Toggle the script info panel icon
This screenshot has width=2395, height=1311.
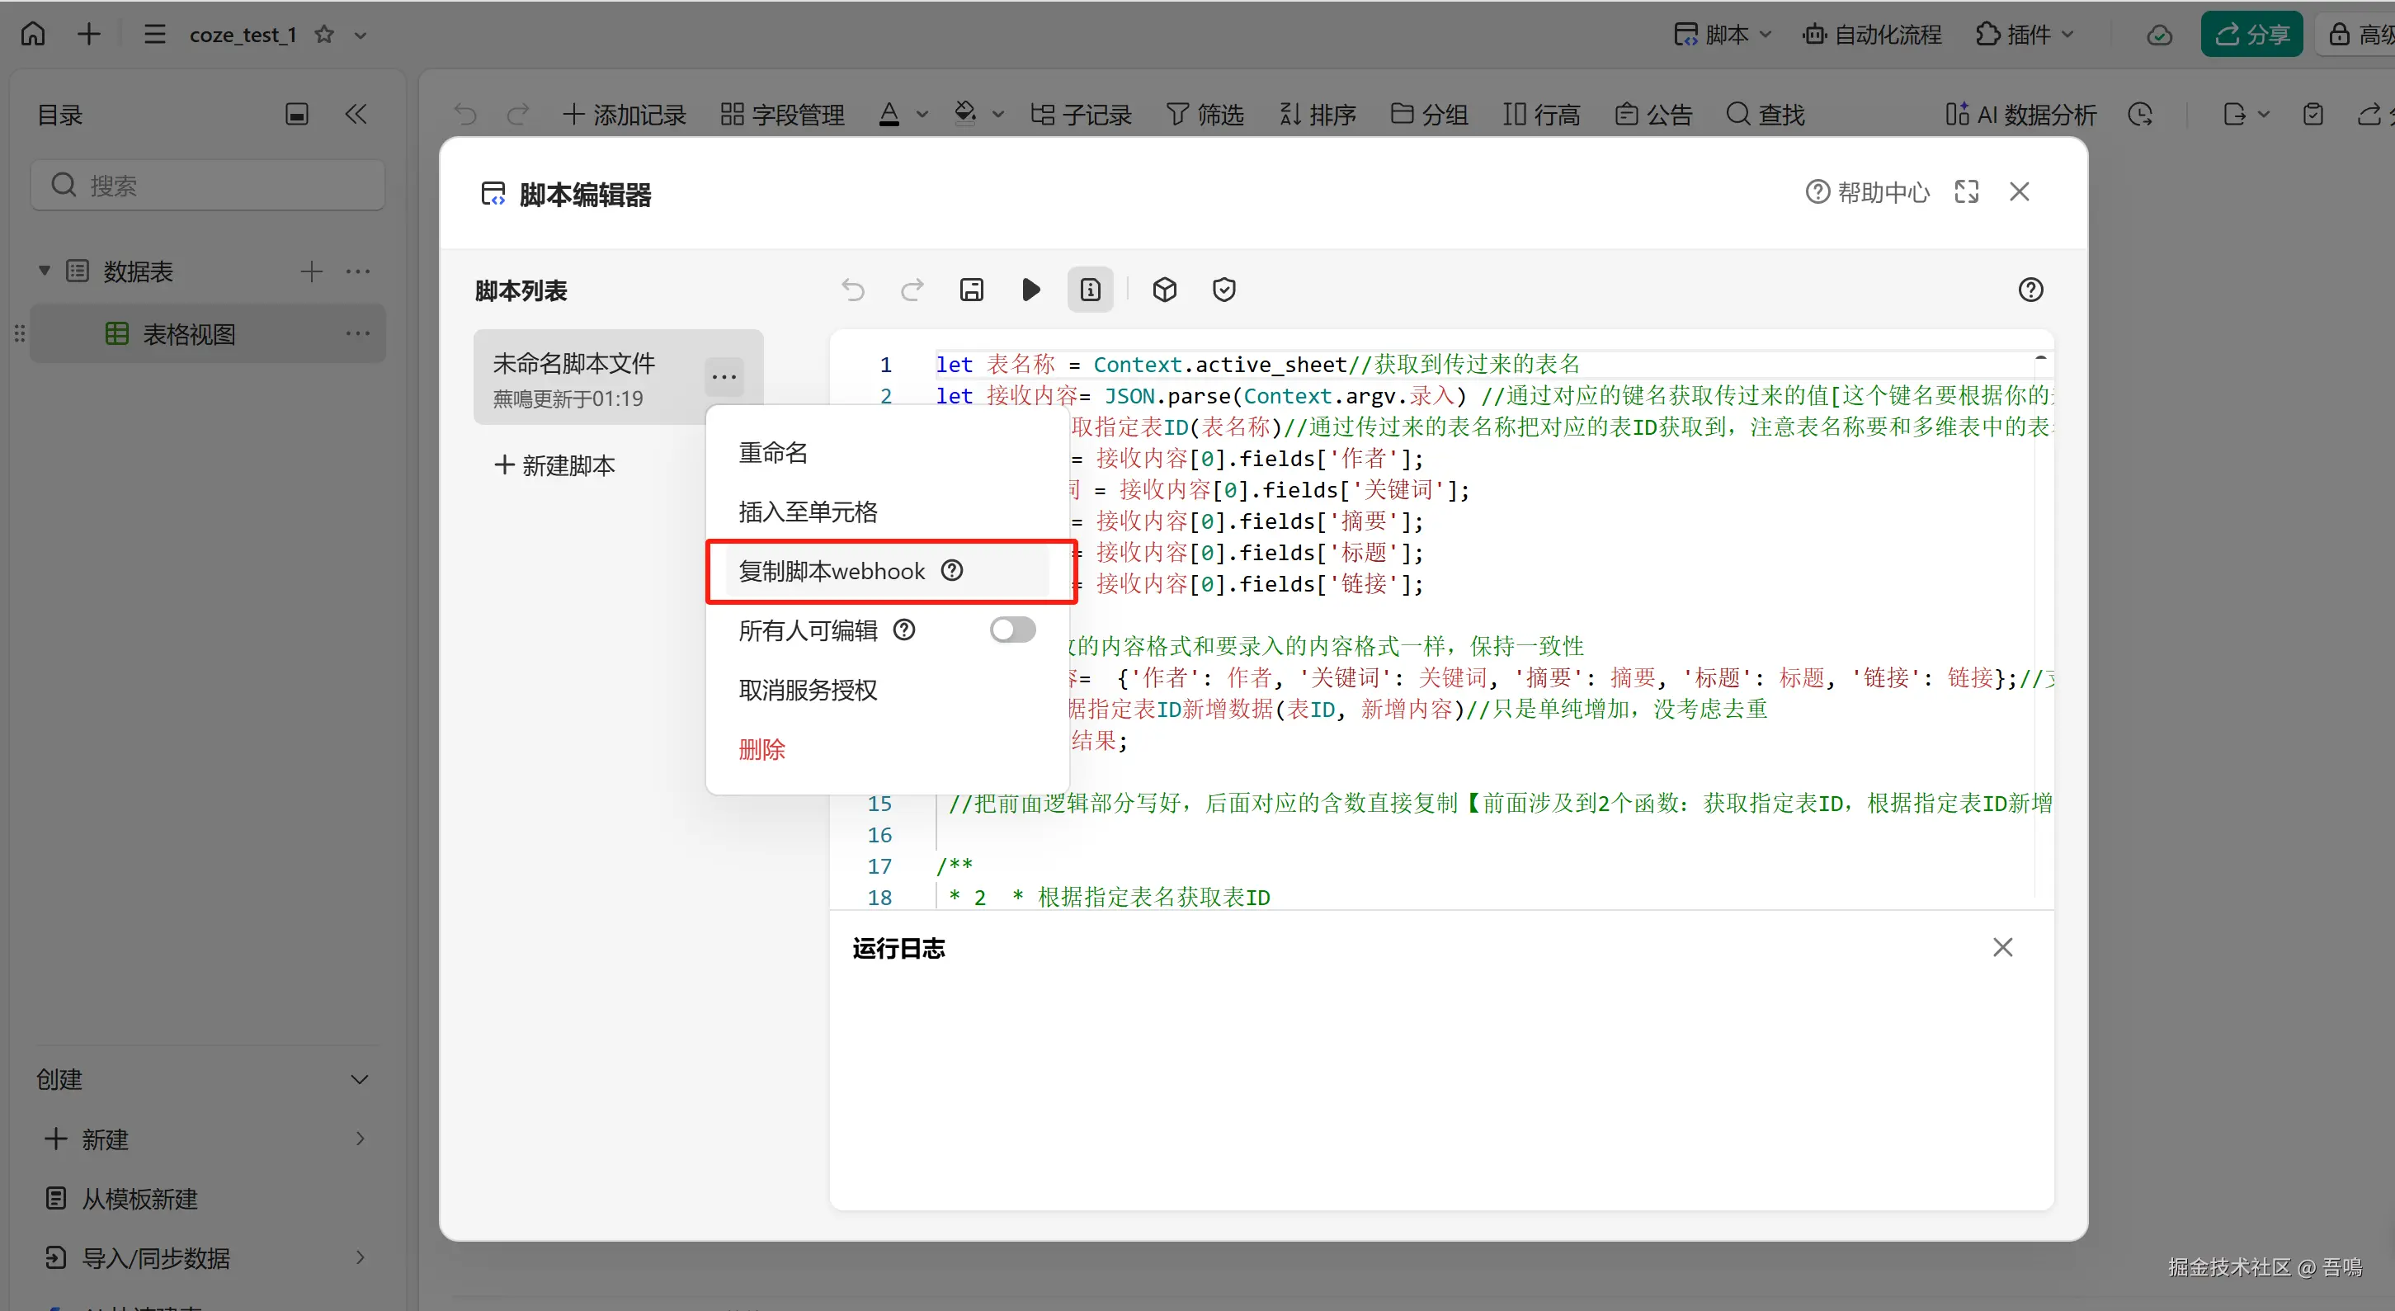[x=1090, y=290]
